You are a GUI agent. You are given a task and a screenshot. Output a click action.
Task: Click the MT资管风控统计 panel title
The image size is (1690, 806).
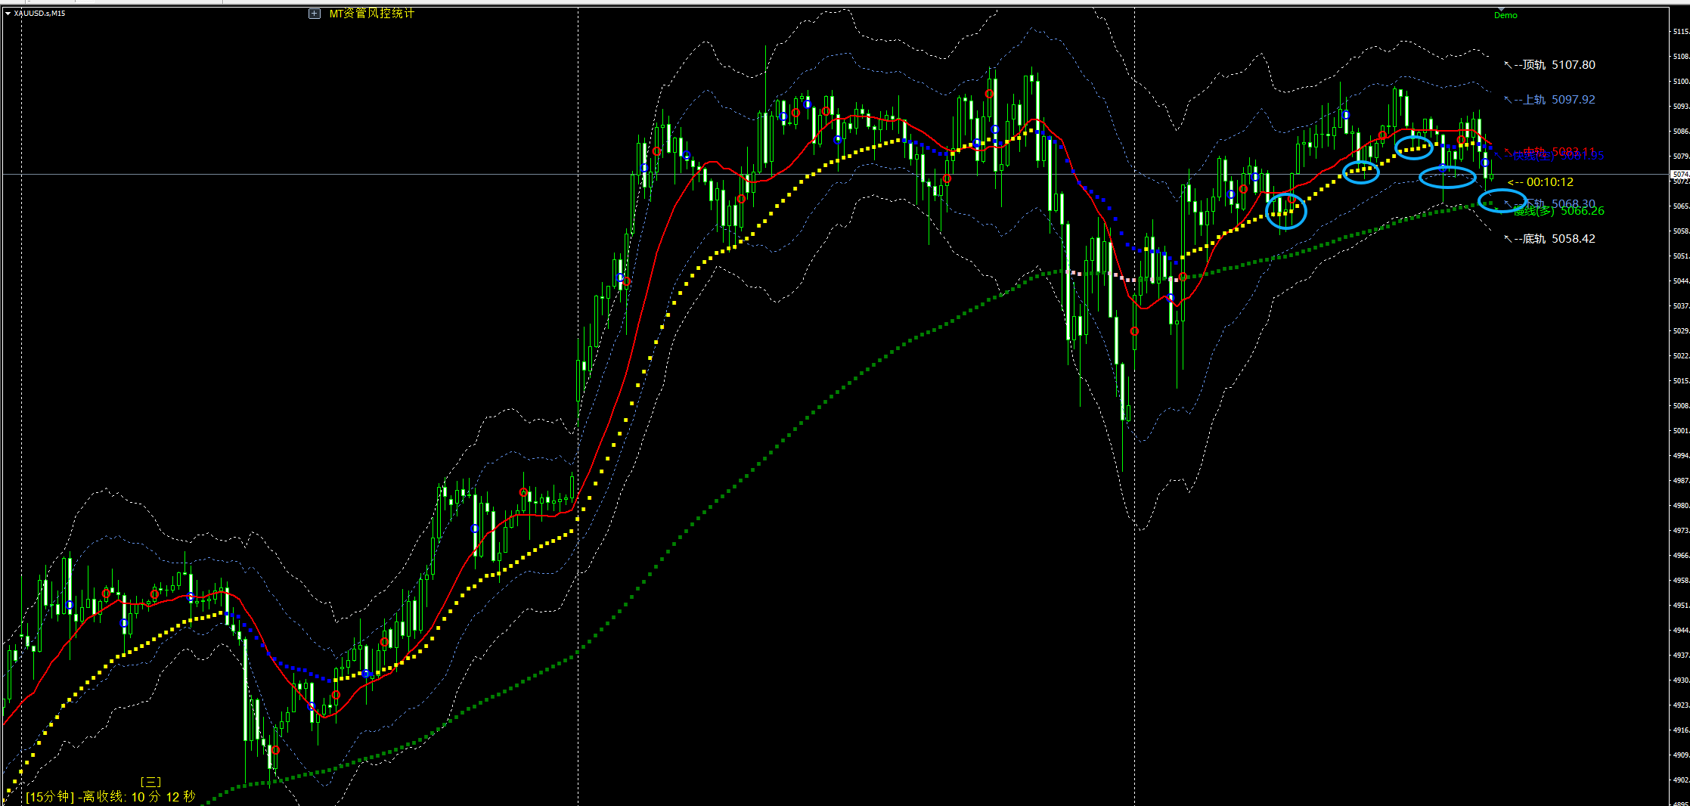(372, 14)
